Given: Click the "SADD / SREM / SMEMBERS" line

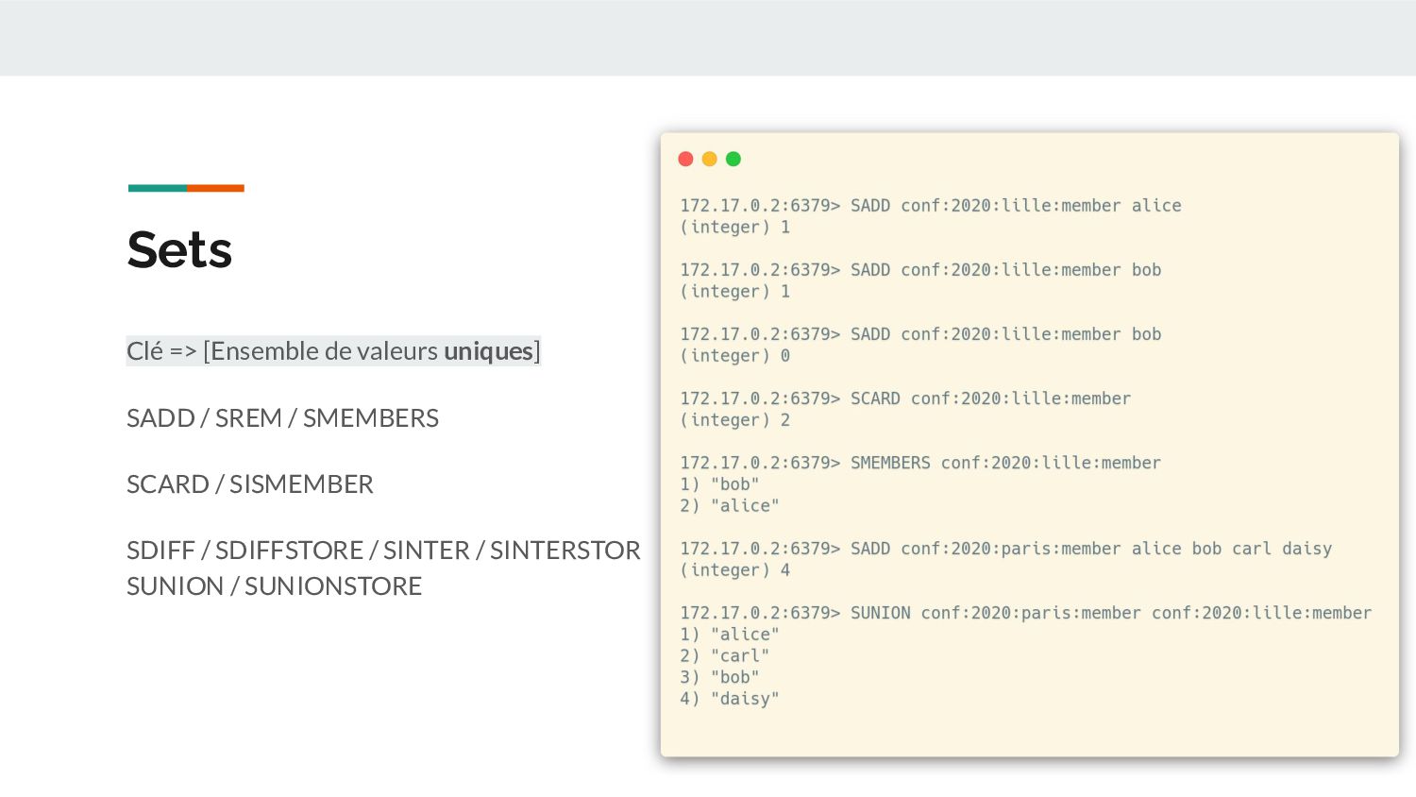Looking at the screenshot, I should 282,418.
